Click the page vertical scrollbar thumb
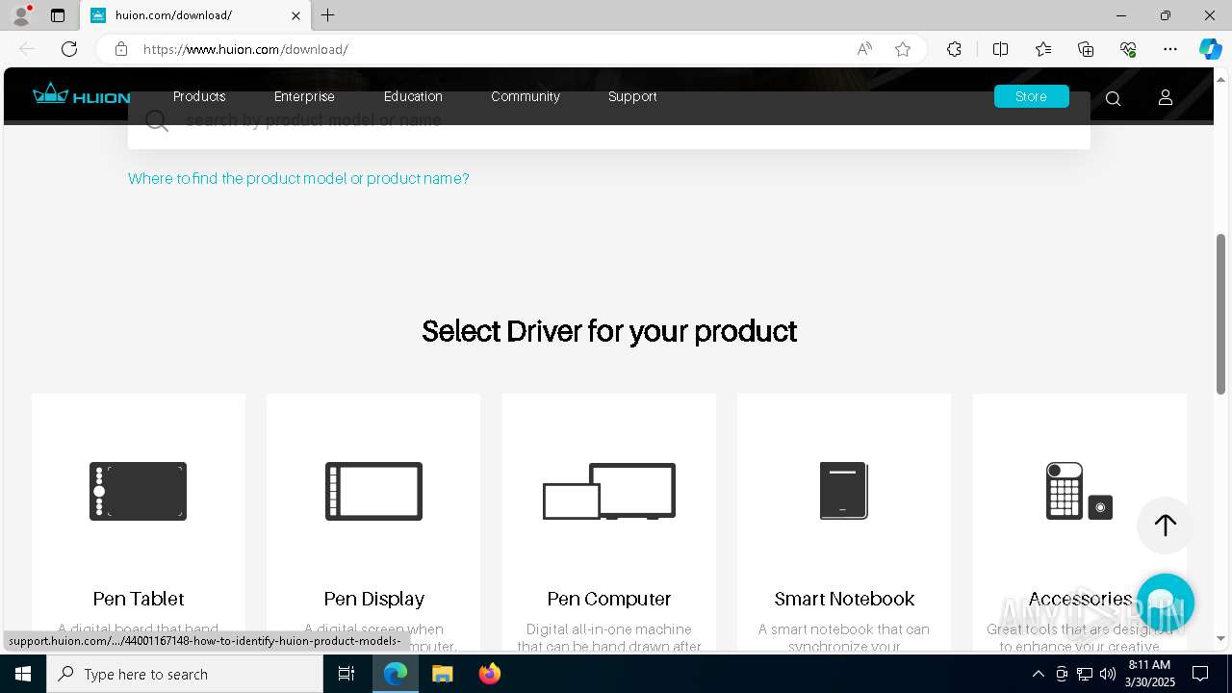1232x693 pixels. pyautogui.click(x=1221, y=313)
